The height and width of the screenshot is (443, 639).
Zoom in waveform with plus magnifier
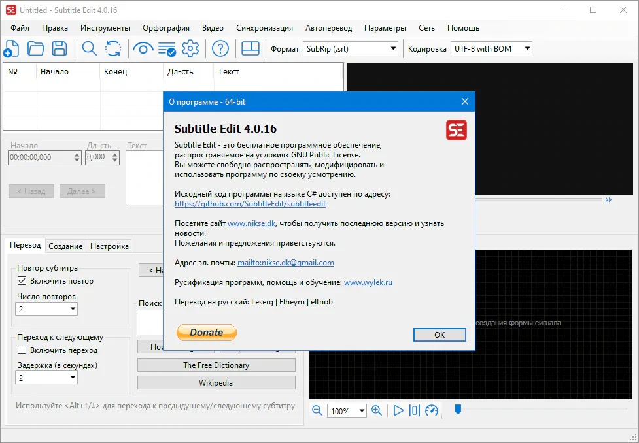tap(377, 410)
